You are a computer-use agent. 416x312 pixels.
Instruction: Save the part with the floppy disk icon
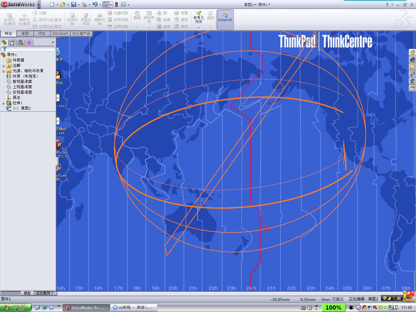click(74, 4)
